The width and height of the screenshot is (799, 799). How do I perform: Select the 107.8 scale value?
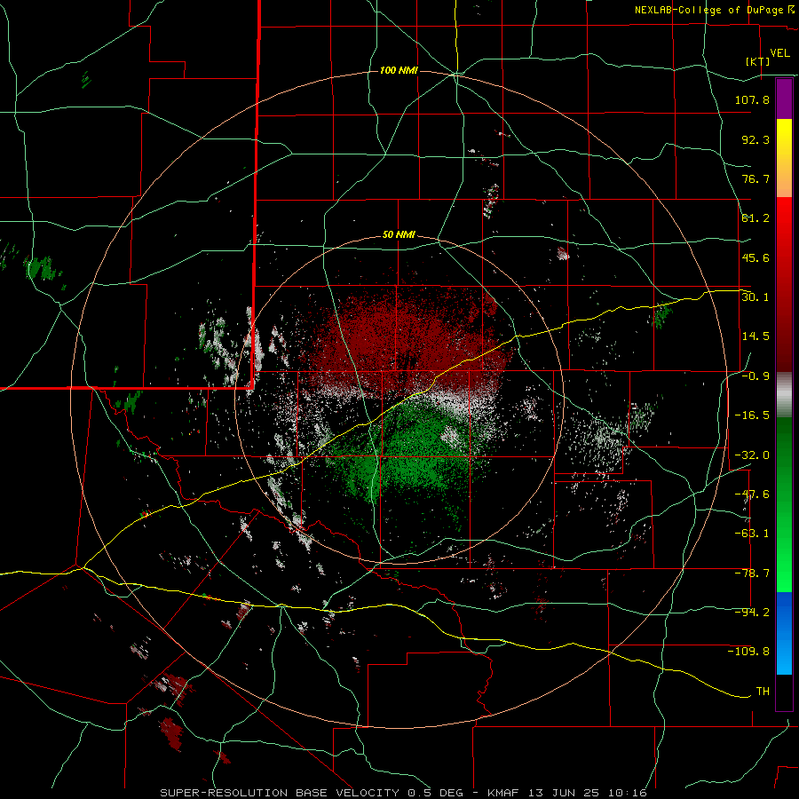point(752,99)
